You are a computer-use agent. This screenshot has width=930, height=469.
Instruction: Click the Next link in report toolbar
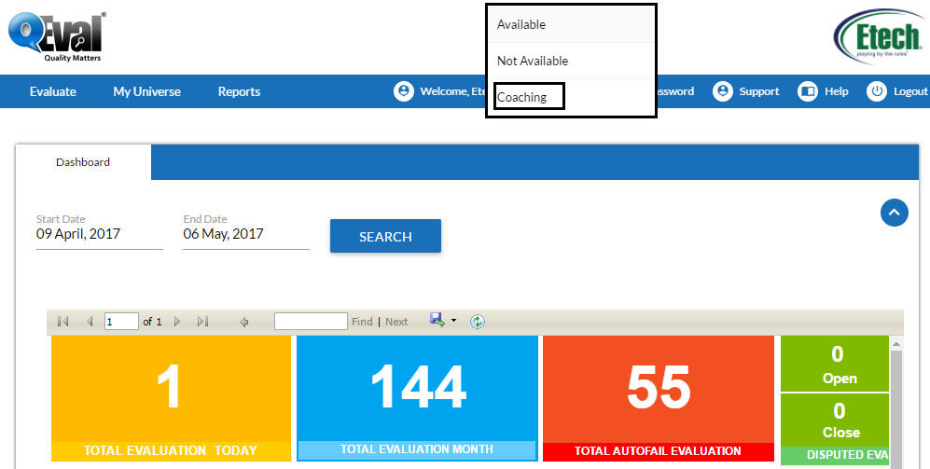click(396, 322)
